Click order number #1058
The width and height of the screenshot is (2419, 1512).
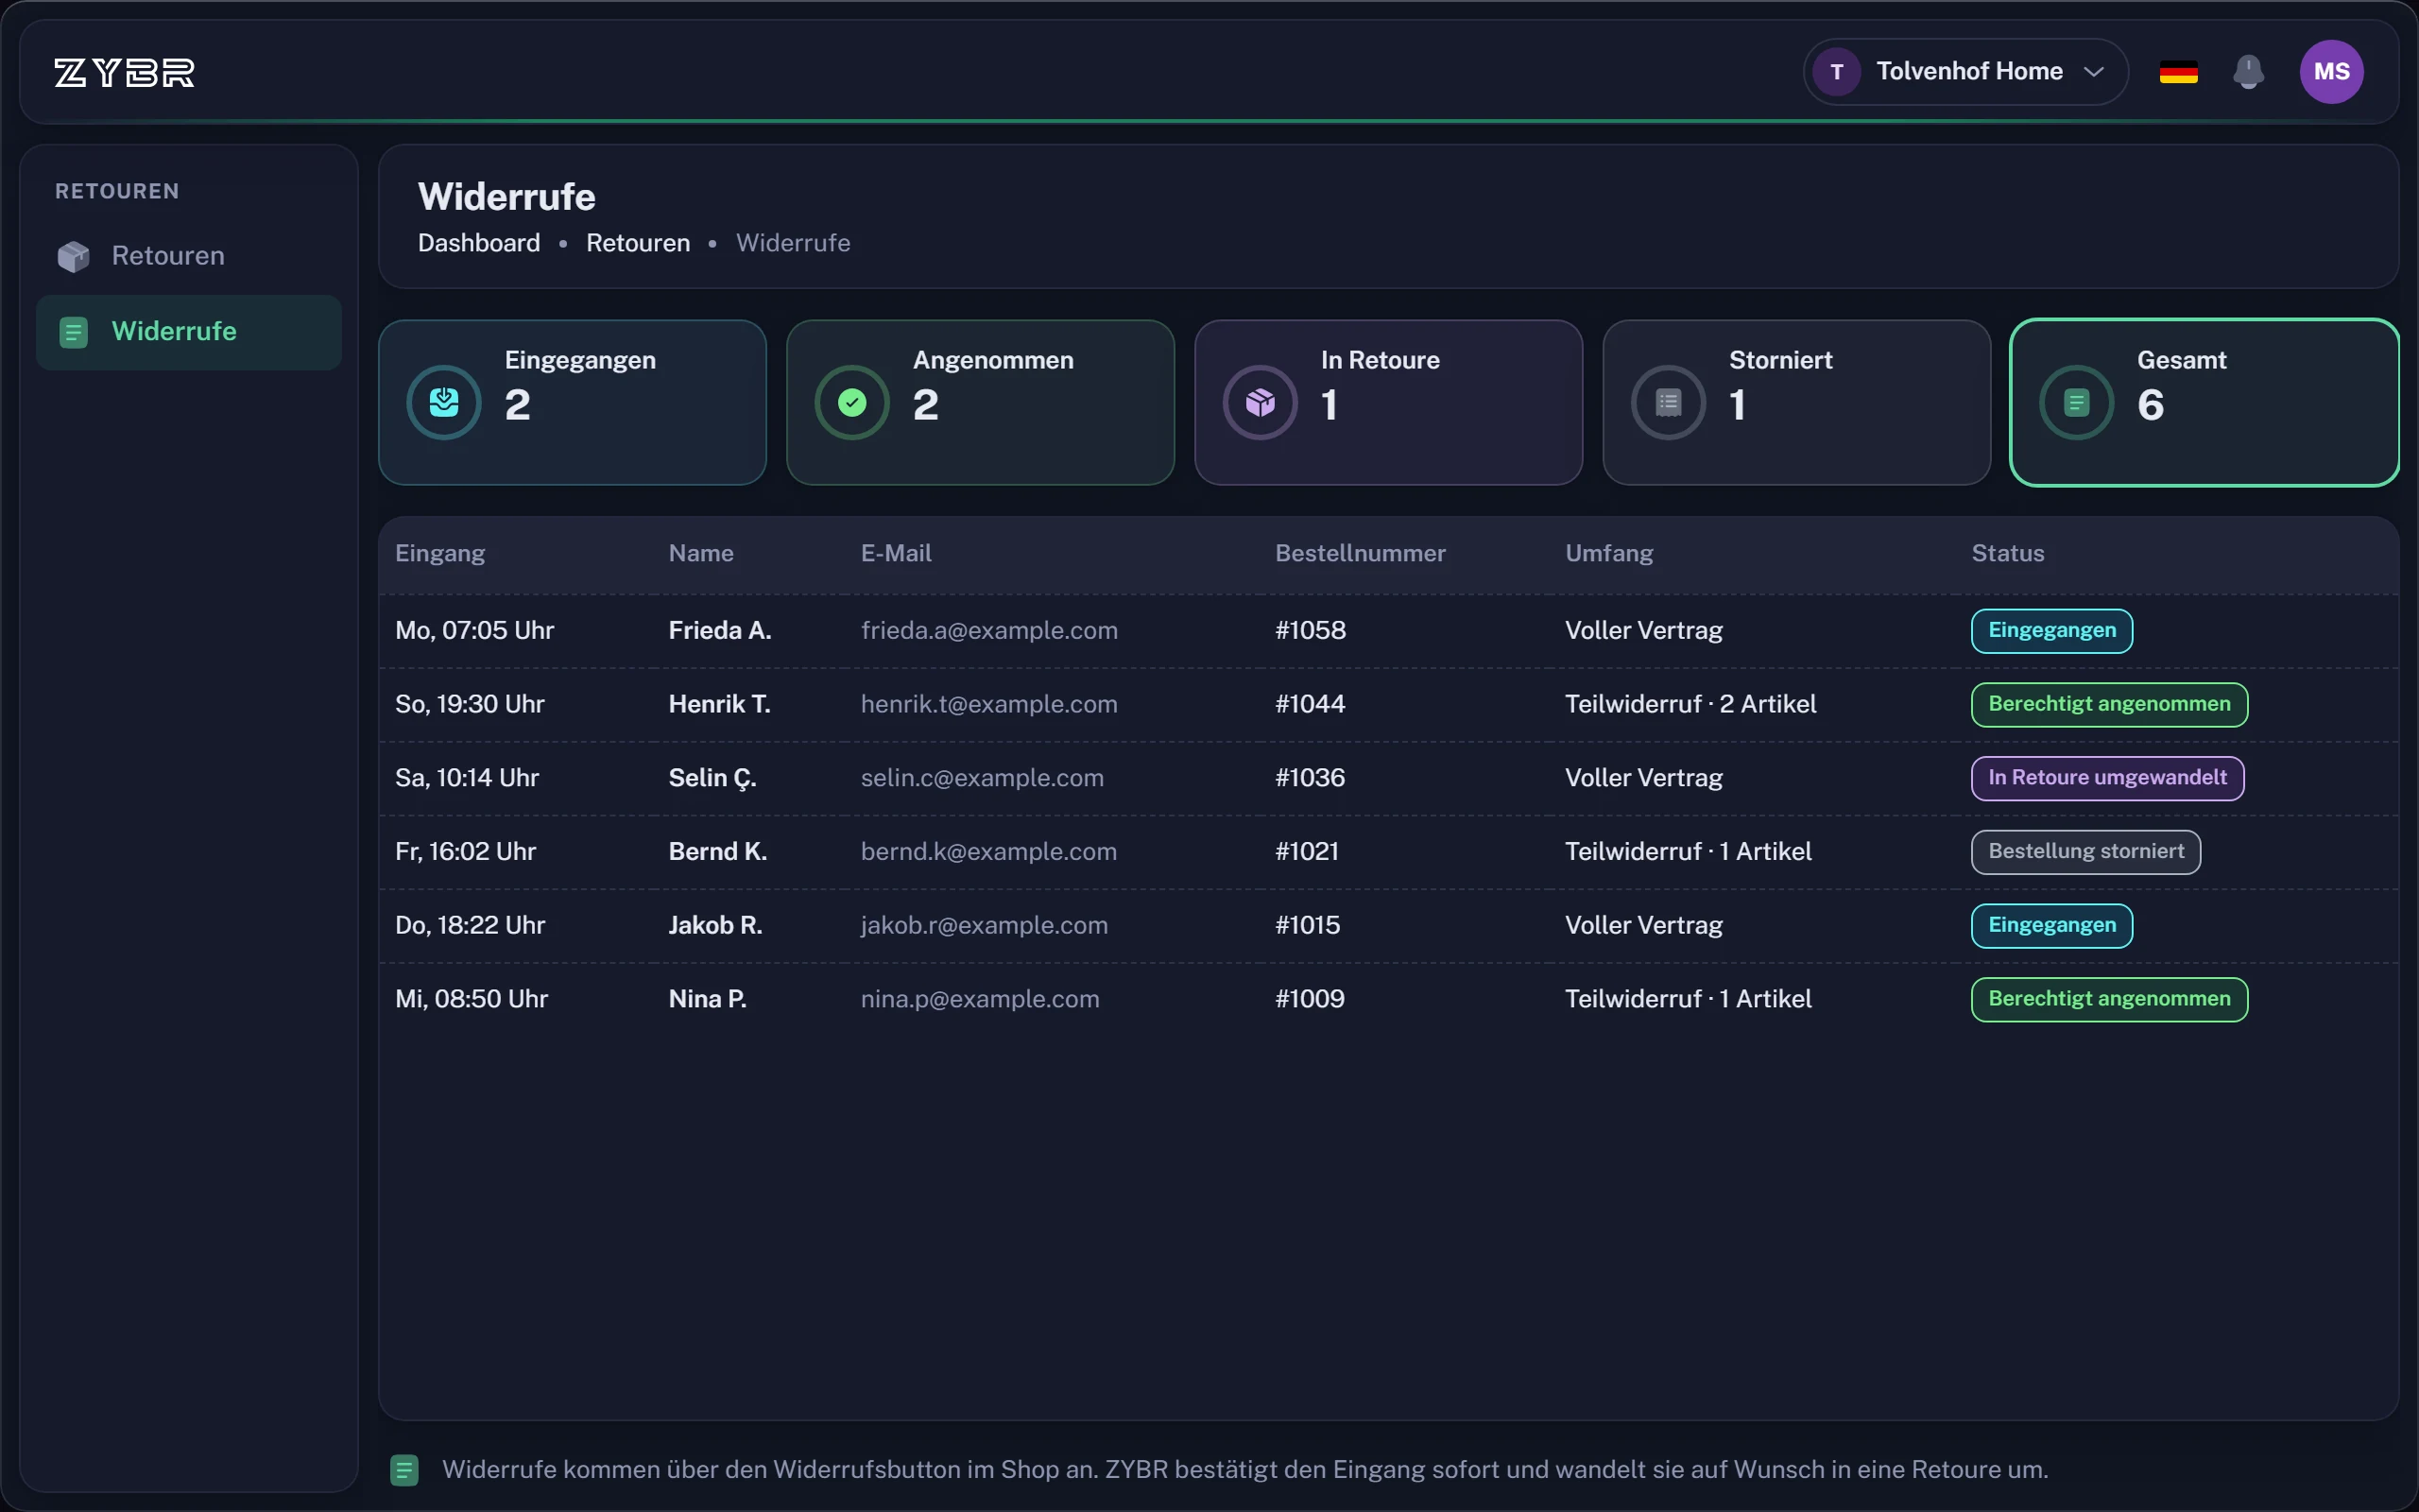coord(1310,631)
